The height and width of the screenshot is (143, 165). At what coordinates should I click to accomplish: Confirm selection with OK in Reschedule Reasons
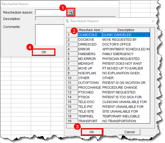coord(92,132)
